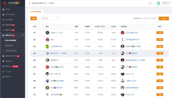Click the sales volume value 5325
172x98 pixels.
pyautogui.click(x=76, y=60)
